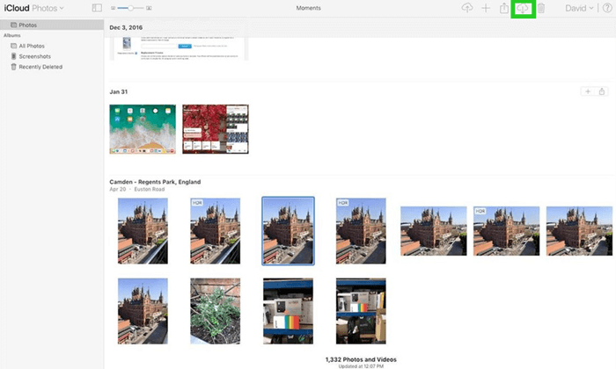
Task: Select Photos in the sidebar
Action: coord(29,25)
